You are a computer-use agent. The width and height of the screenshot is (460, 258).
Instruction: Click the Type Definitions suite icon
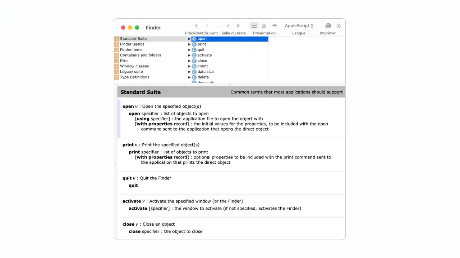[116, 77]
